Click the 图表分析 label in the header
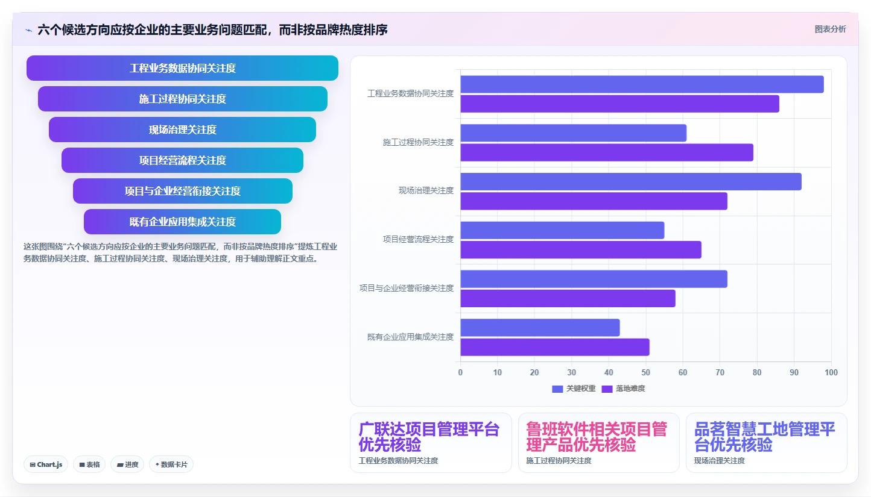 click(830, 29)
